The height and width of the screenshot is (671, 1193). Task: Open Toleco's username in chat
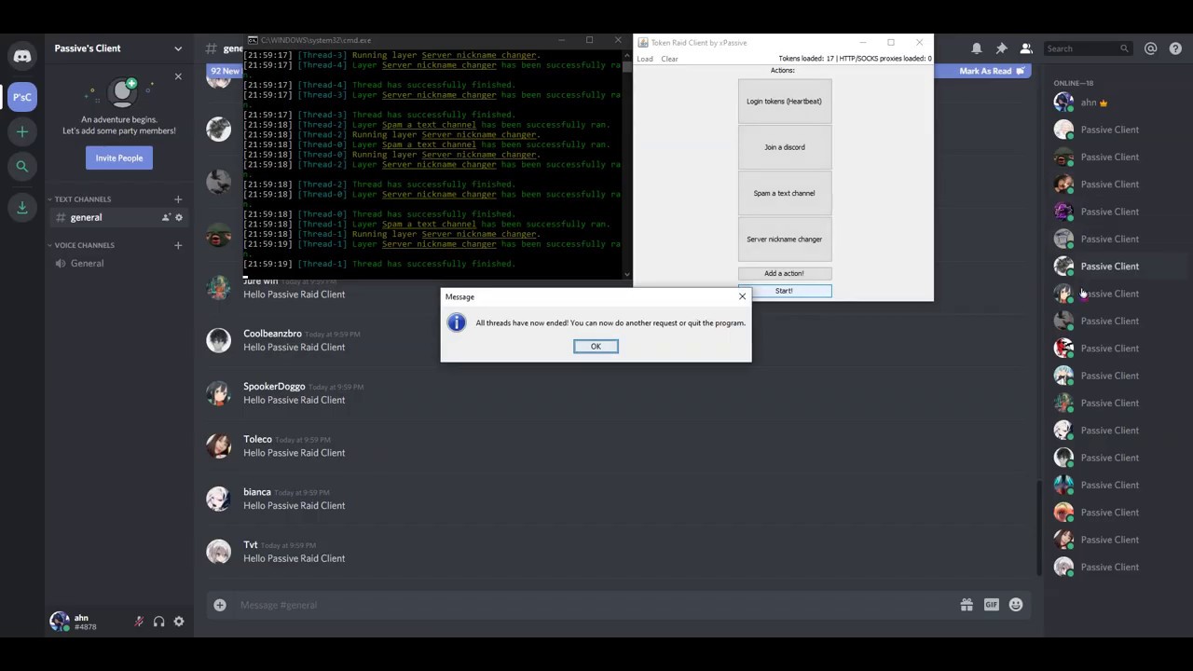(x=257, y=439)
